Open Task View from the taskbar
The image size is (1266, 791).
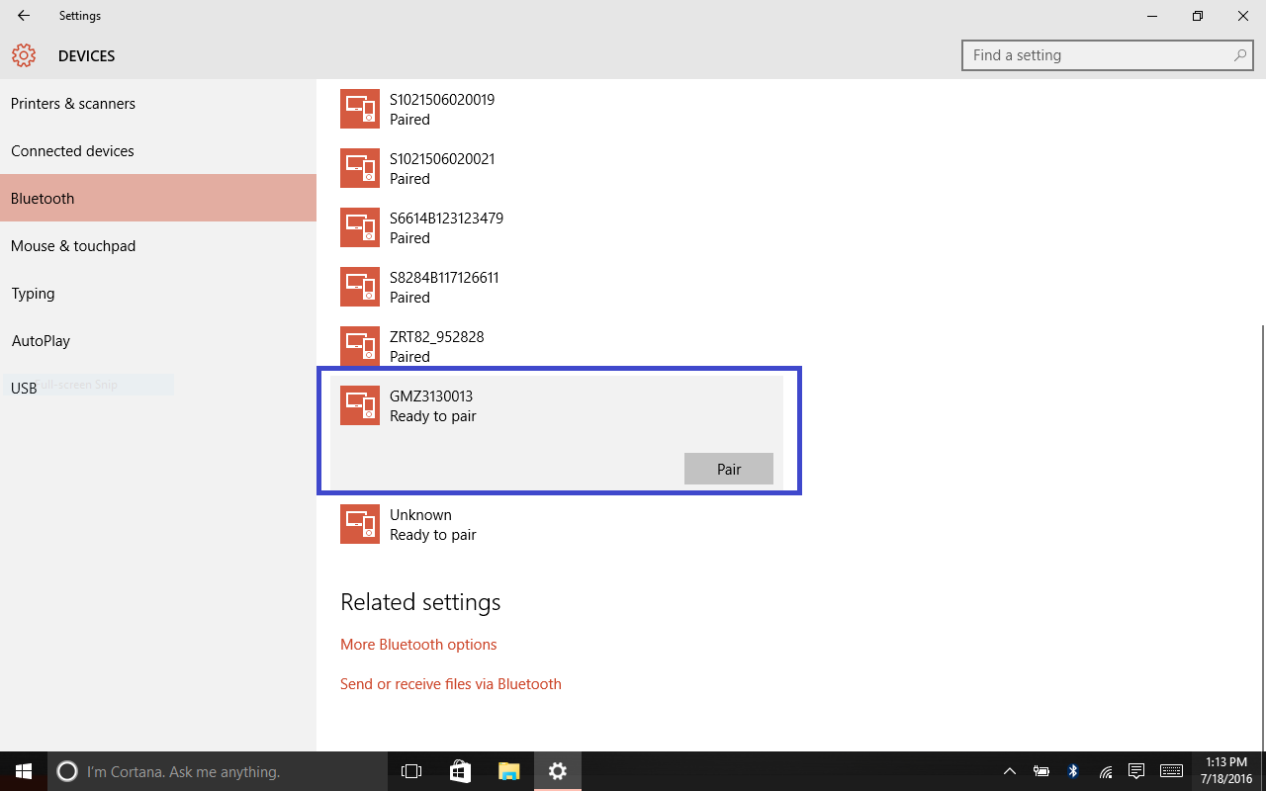[411, 771]
